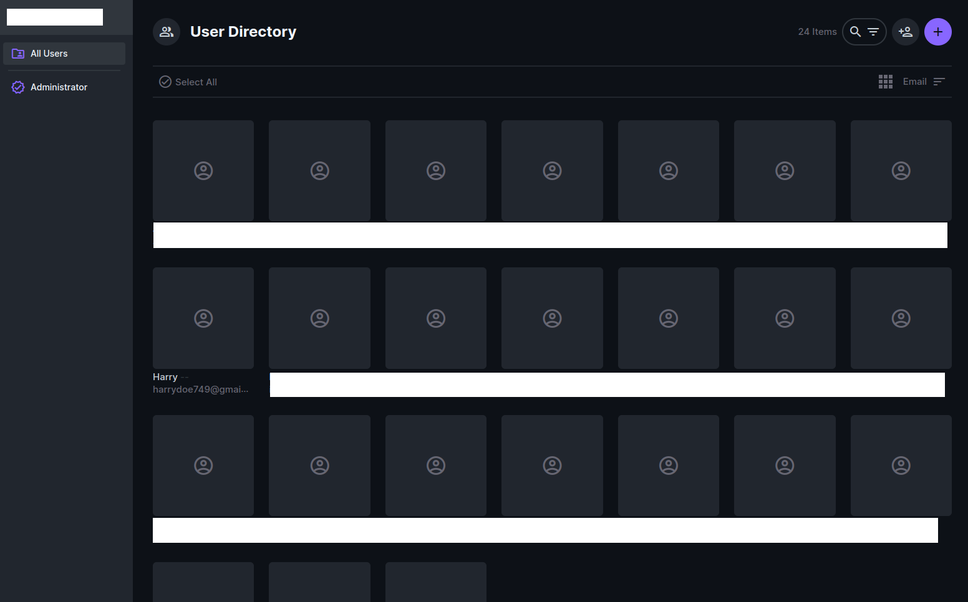968x602 pixels.
Task: Click the "24 Items" count
Action: 817,32
